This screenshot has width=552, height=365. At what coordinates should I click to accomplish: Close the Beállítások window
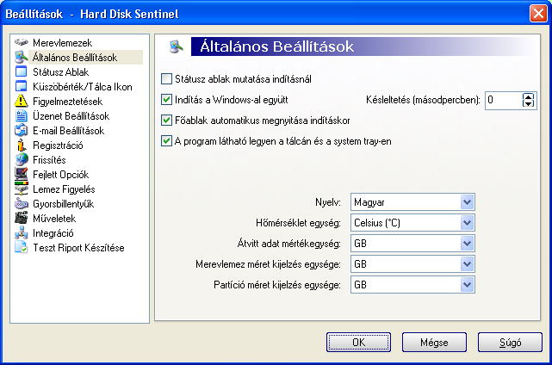538,14
